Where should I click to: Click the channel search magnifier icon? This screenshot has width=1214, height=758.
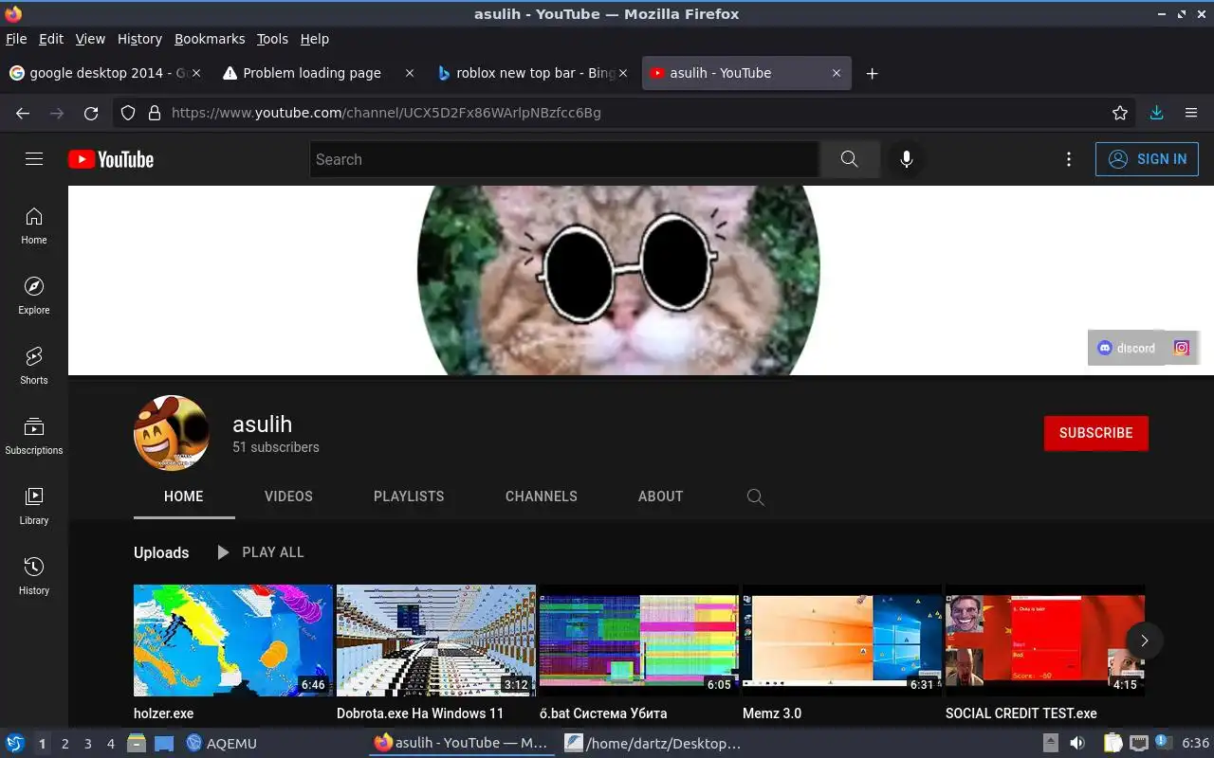click(x=756, y=496)
